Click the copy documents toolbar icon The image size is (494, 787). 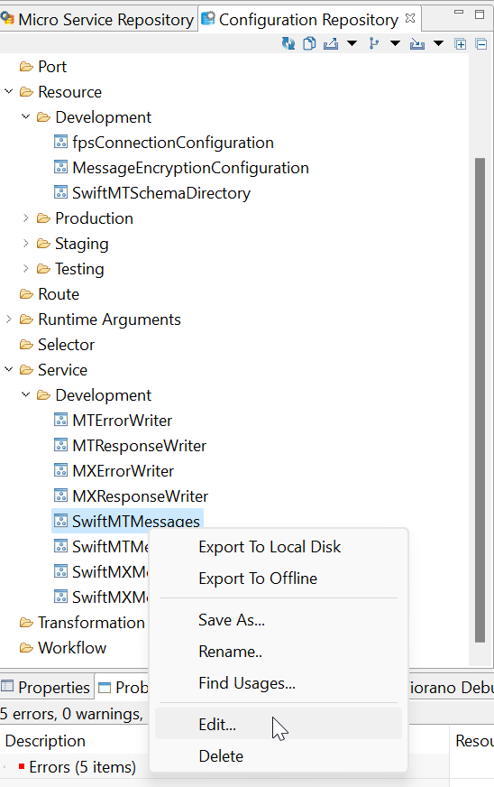point(309,43)
